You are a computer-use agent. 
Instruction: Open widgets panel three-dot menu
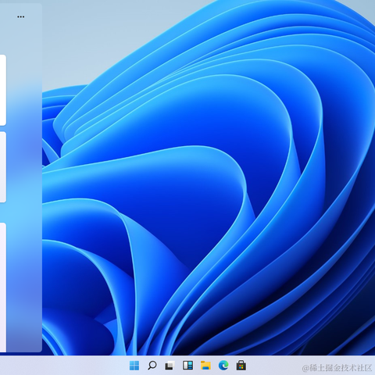(x=20, y=17)
